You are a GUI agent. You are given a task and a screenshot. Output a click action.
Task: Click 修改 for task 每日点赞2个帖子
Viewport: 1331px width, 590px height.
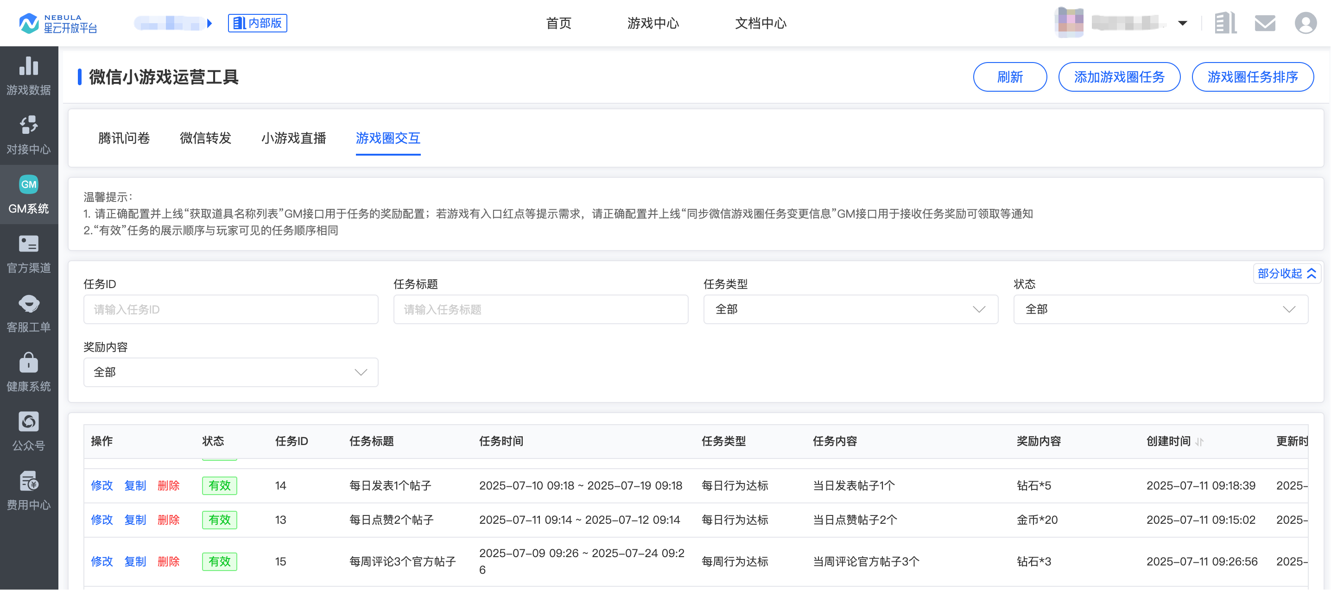(102, 521)
